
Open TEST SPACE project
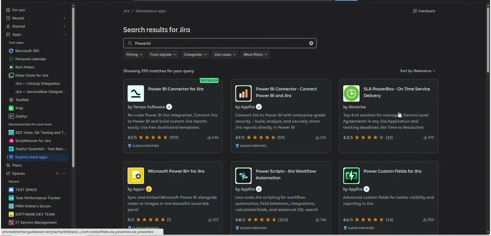[x=26, y=190]
